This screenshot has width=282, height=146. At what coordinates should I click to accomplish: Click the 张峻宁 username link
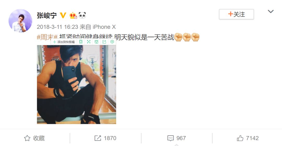pyautogui.click(x=47, y=15)
